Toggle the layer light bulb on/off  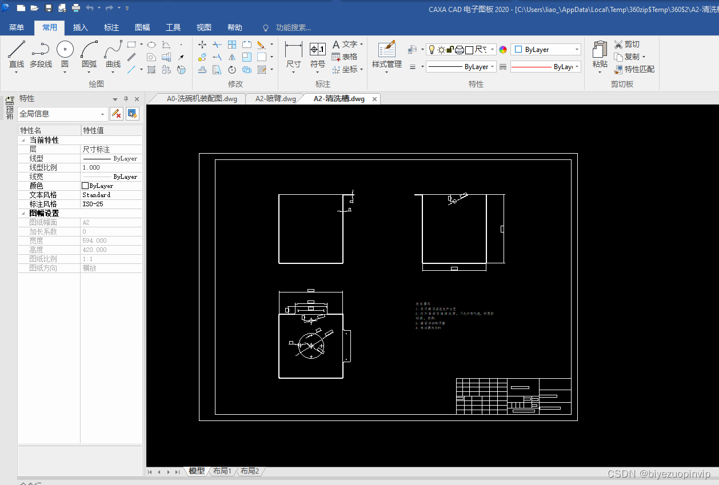click(x=432, y=50)
